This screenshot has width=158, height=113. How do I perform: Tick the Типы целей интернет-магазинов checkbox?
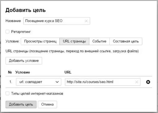tap(7, 94)
